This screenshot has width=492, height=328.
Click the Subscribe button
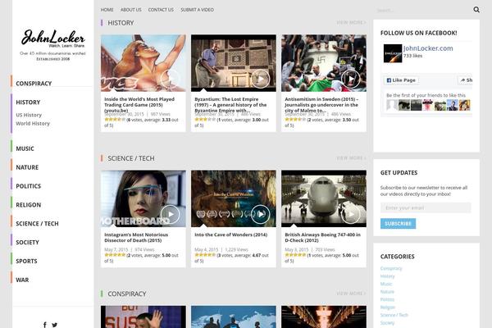[398, 224]
